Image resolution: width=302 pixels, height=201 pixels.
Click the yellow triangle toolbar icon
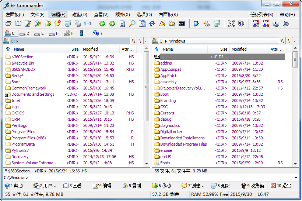coord(162,23)
